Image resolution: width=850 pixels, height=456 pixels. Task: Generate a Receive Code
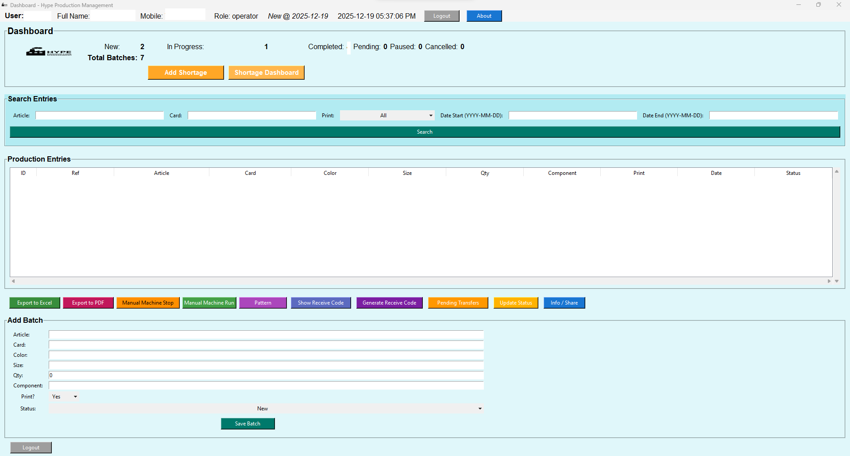[x=389, y=303]
